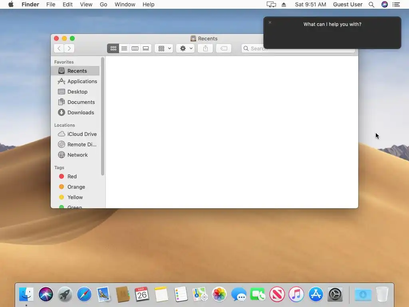The height and width of the screenshot is (307, 409).
Task: Open Maps from the Dock
Action: point(200,294)
